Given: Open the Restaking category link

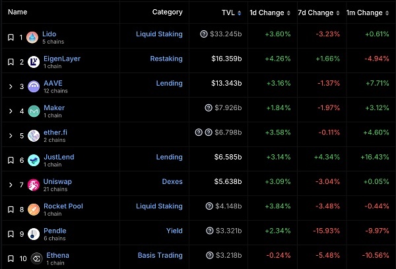Looking at the screenshot, I should [x=166, y=59].
